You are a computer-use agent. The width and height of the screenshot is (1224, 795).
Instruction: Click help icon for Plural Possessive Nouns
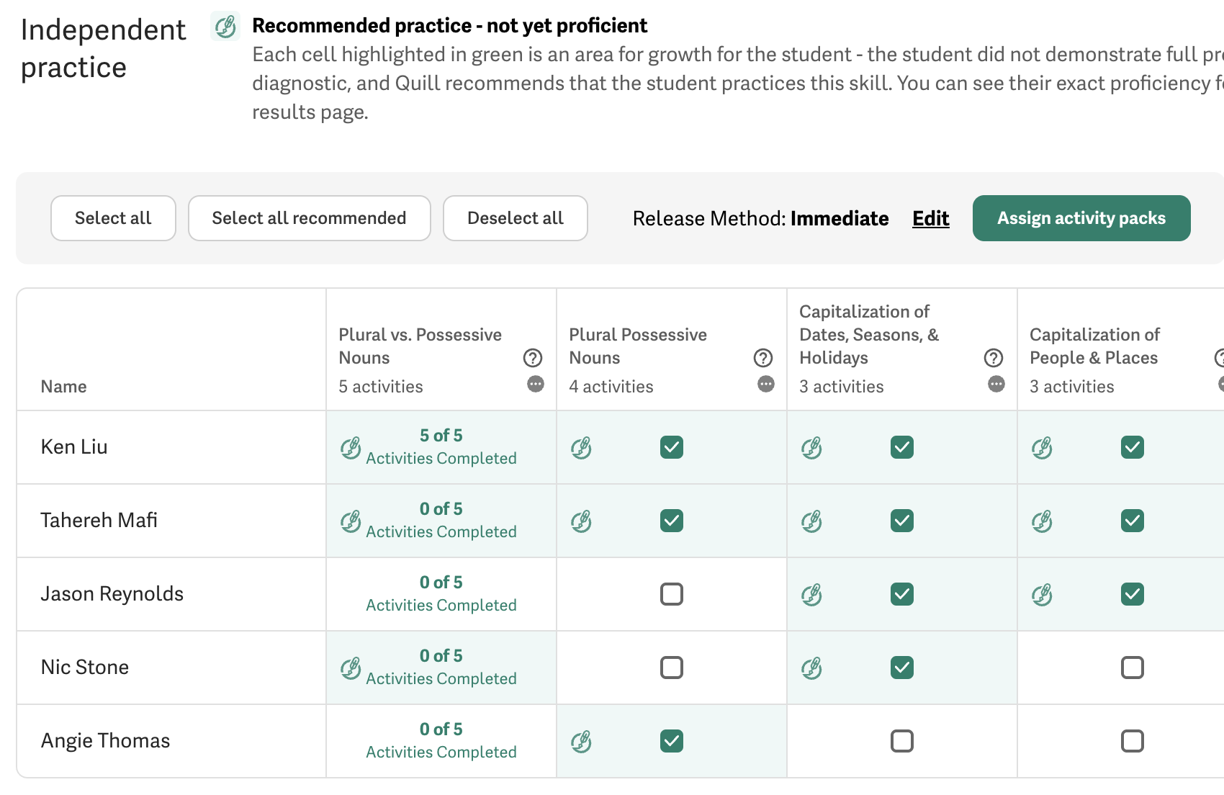(763, 358)
